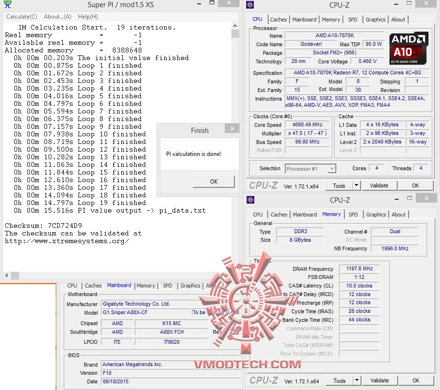The height and width of the screenshot is (390, 440).
Task: Switch to Memory tab in top CPU-Z
Action: (x=331, y=20)
